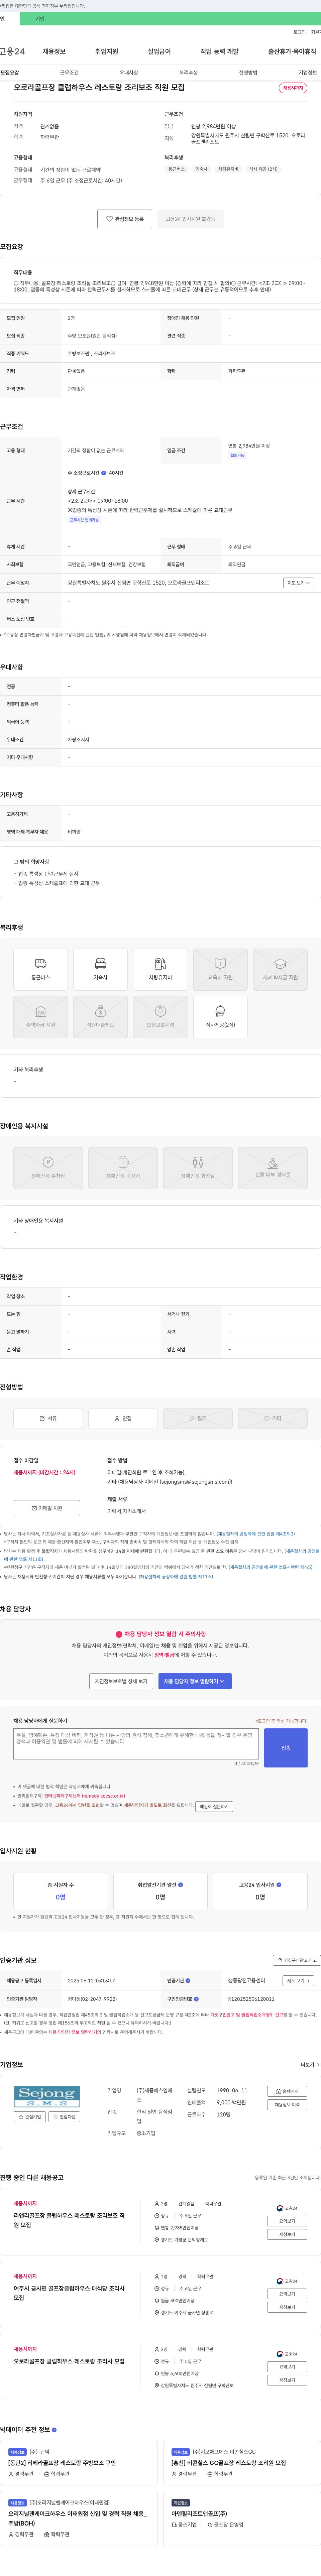
Task: Click the disabled 고용24 입사지원 불가능 button
Action: pos(190,219)
